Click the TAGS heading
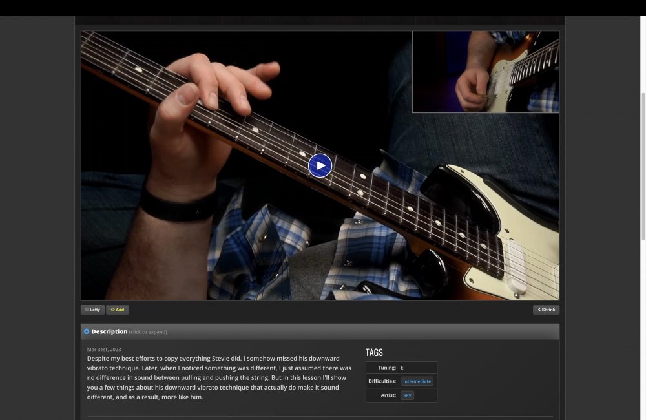The width and height of the screenshot is (646, 420). tap(374, 352)
